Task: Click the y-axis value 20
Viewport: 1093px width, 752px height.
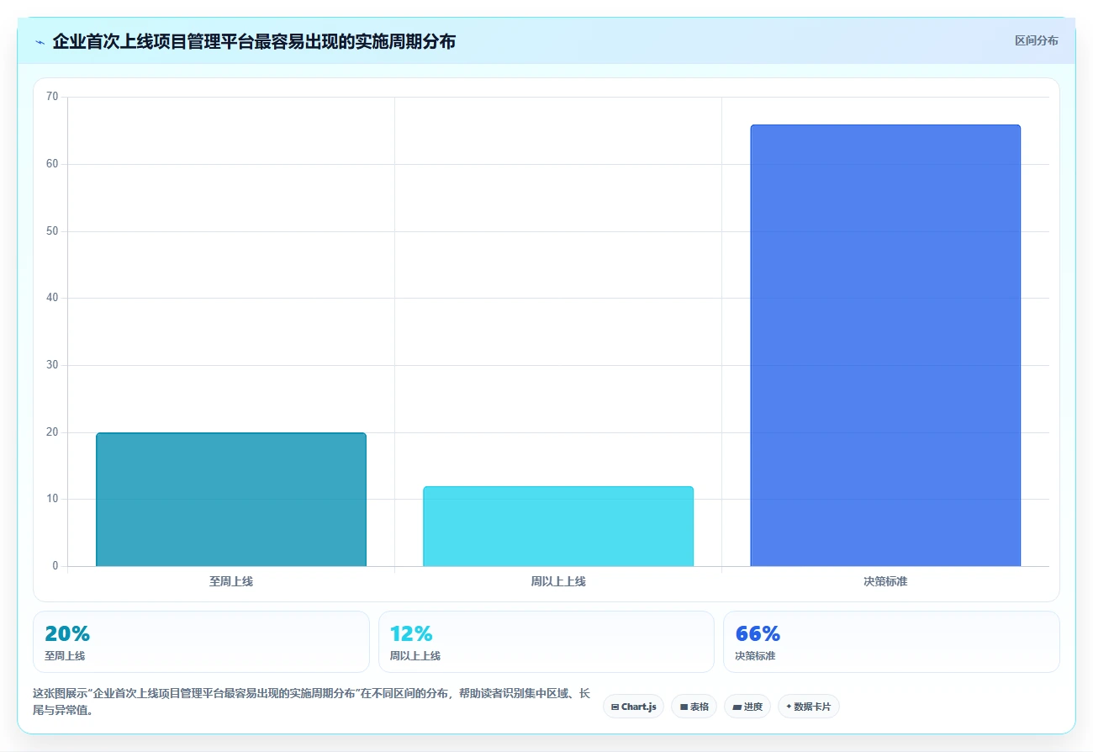Action: click(52, 432)
